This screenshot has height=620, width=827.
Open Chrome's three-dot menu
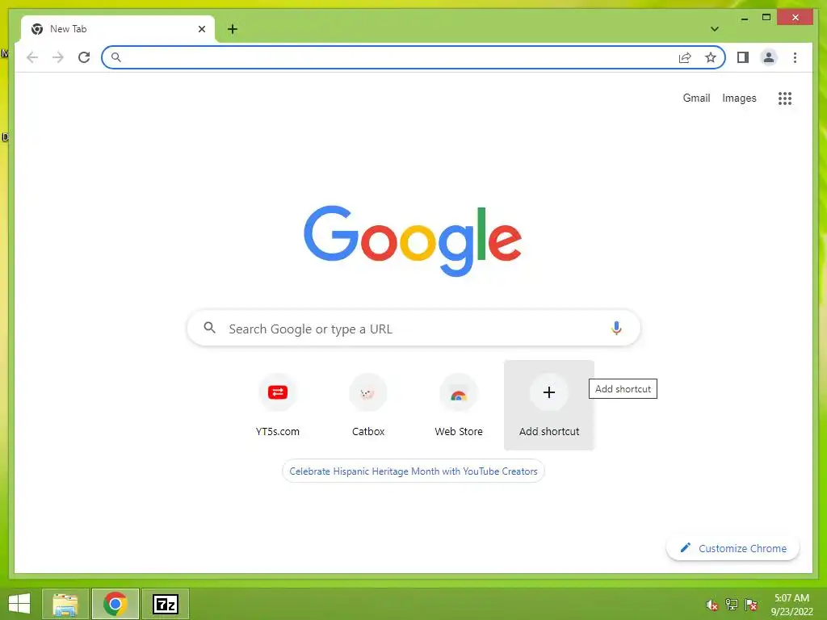(x=795, y=57)
